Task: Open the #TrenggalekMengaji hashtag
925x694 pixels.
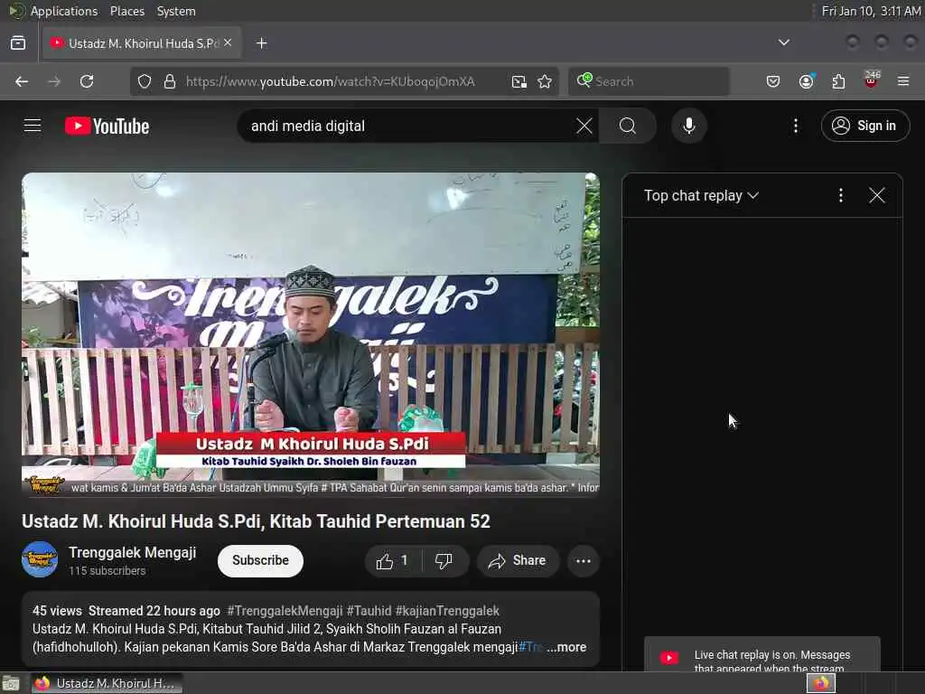Action: click(285, 611)
